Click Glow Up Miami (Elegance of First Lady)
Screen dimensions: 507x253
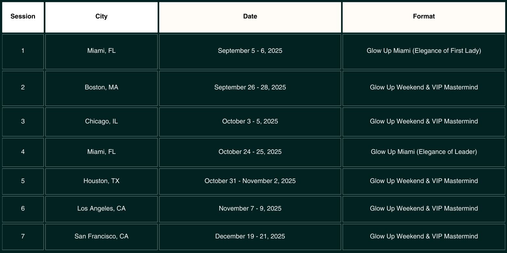[x=424, y=52]
